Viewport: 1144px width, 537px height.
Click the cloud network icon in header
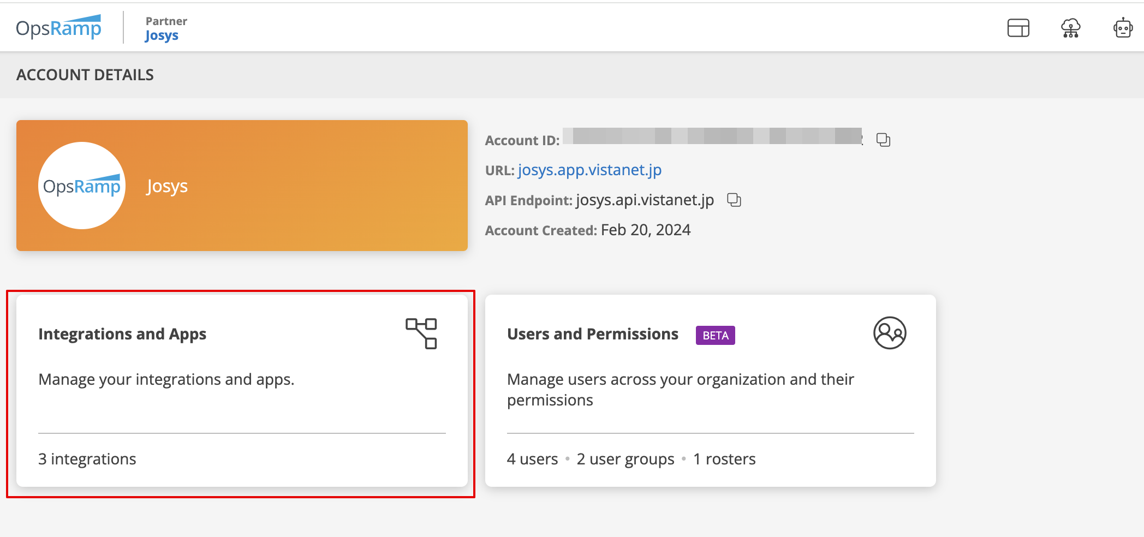point(1070,28)
